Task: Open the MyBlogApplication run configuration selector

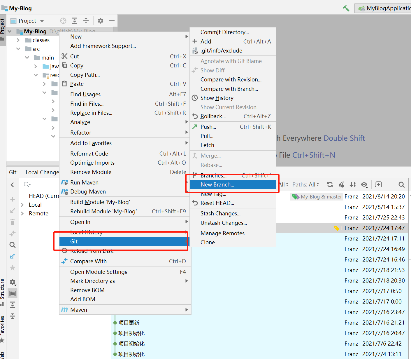Action: 385,8
